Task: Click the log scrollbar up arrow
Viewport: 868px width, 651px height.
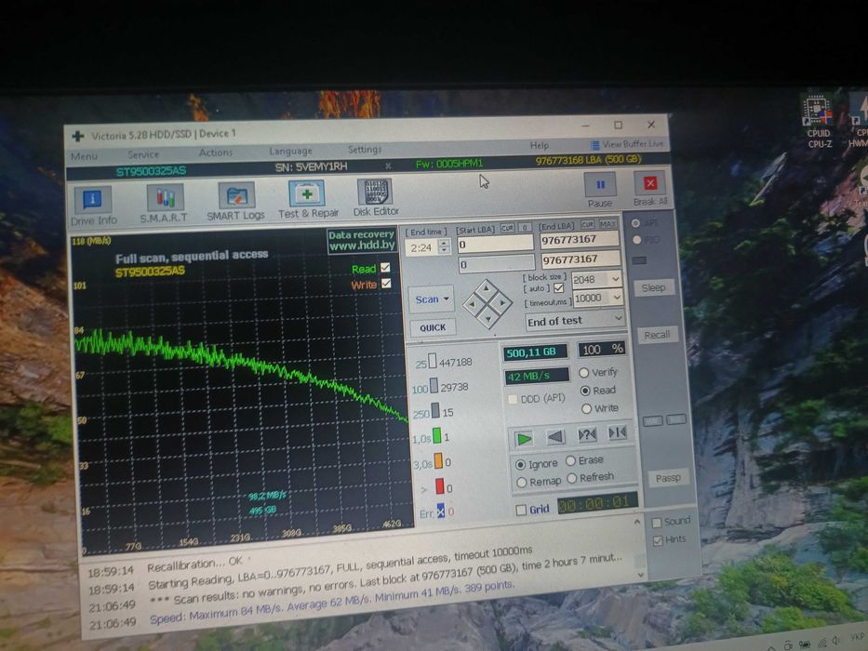Action: [636, 522]
